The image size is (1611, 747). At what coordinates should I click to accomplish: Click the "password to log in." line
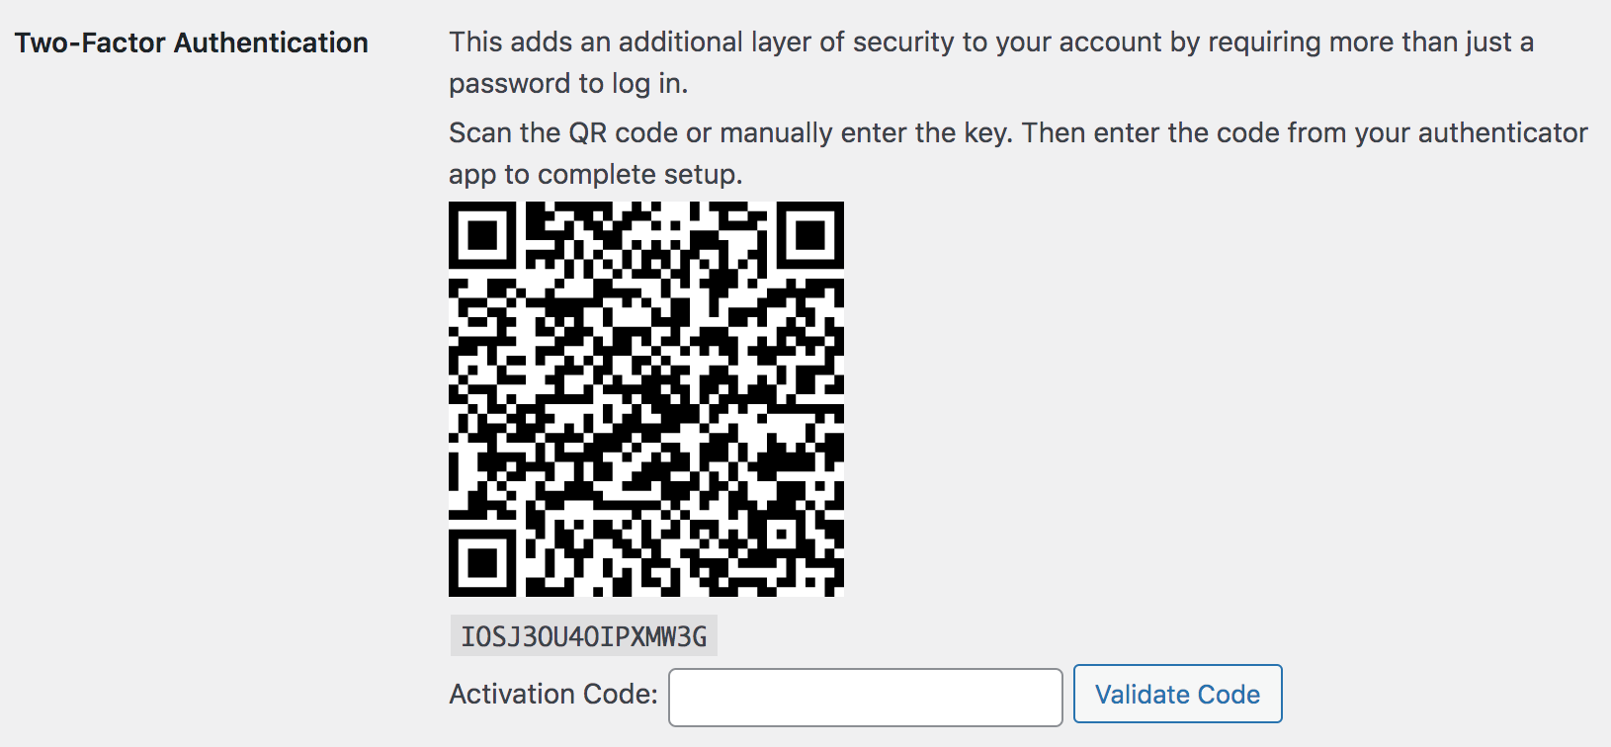point(568,84)
